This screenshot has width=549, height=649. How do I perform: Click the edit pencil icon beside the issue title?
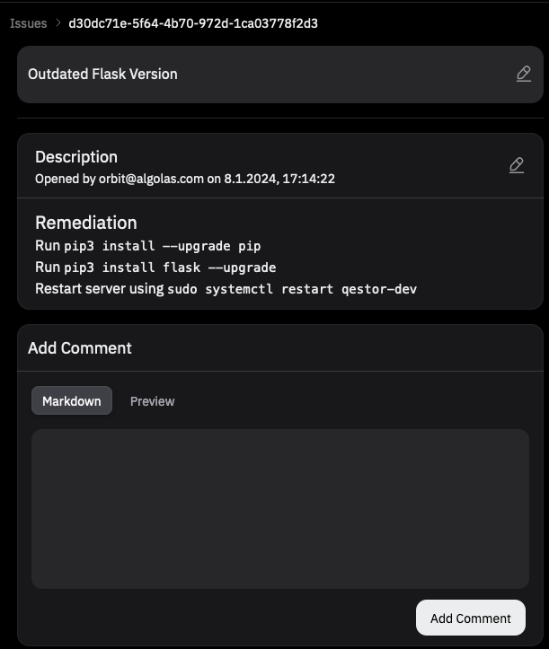click(524, 75)
